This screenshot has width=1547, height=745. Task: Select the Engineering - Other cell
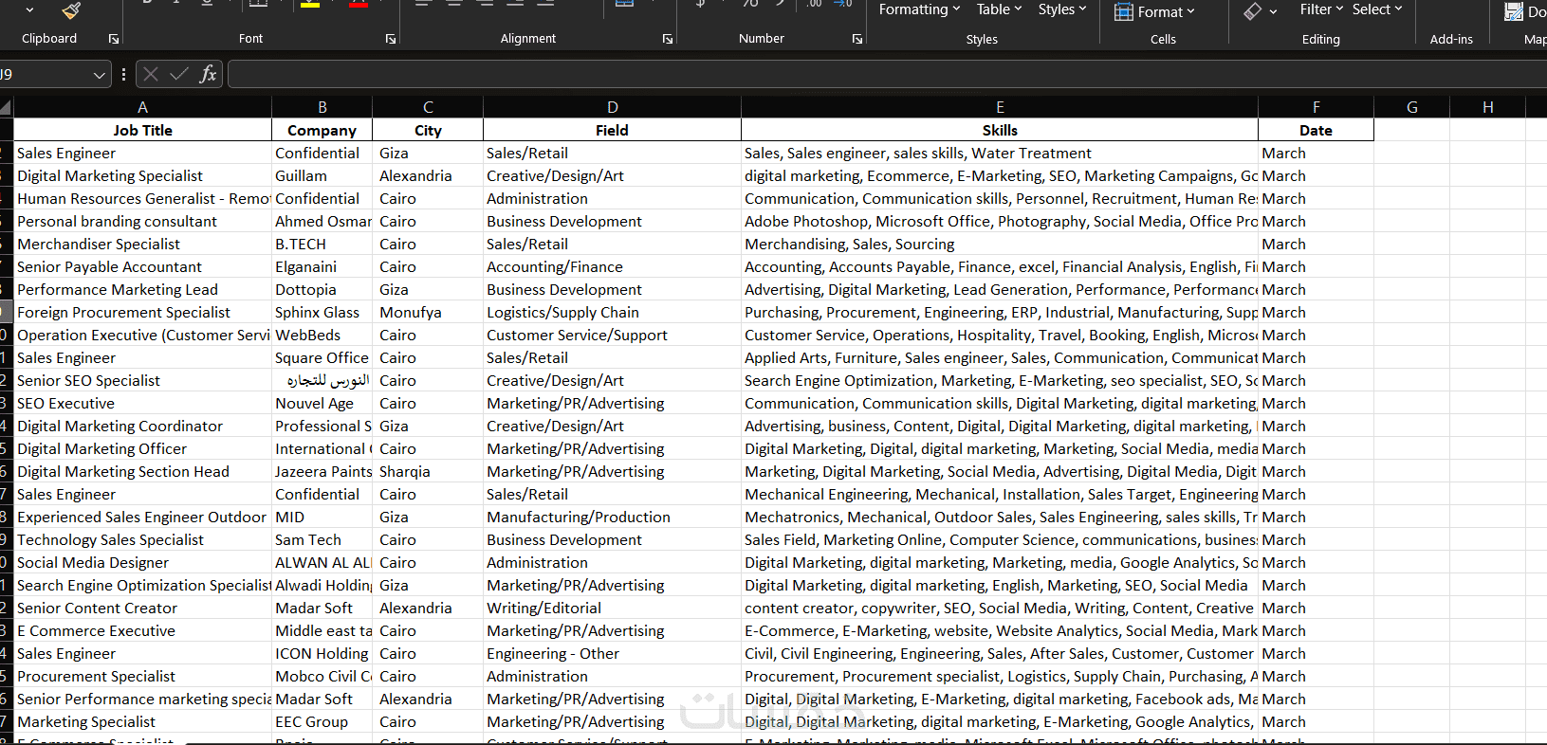pos(612,653)
